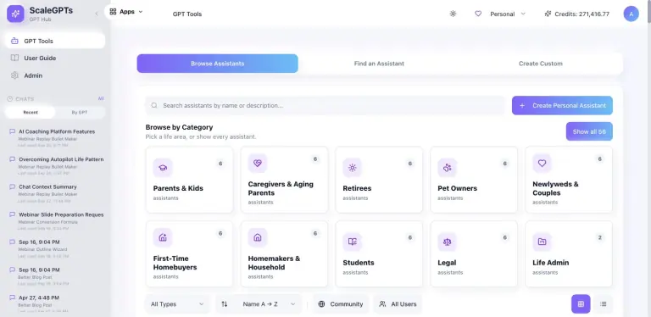Toggle the All Users filter
Viewport: 651px width, 317px height.
tap(398, 304)
